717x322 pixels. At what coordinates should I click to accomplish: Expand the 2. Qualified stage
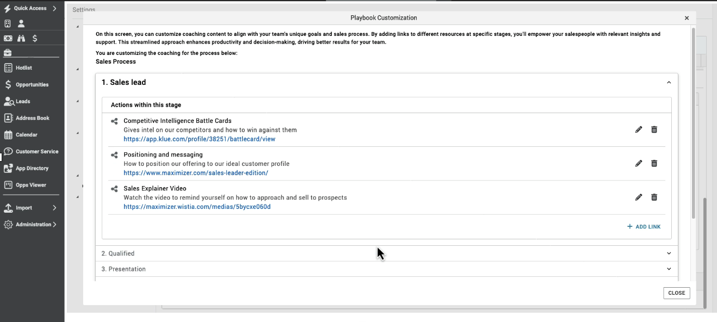pyautogui.click(x=669, y=253)
